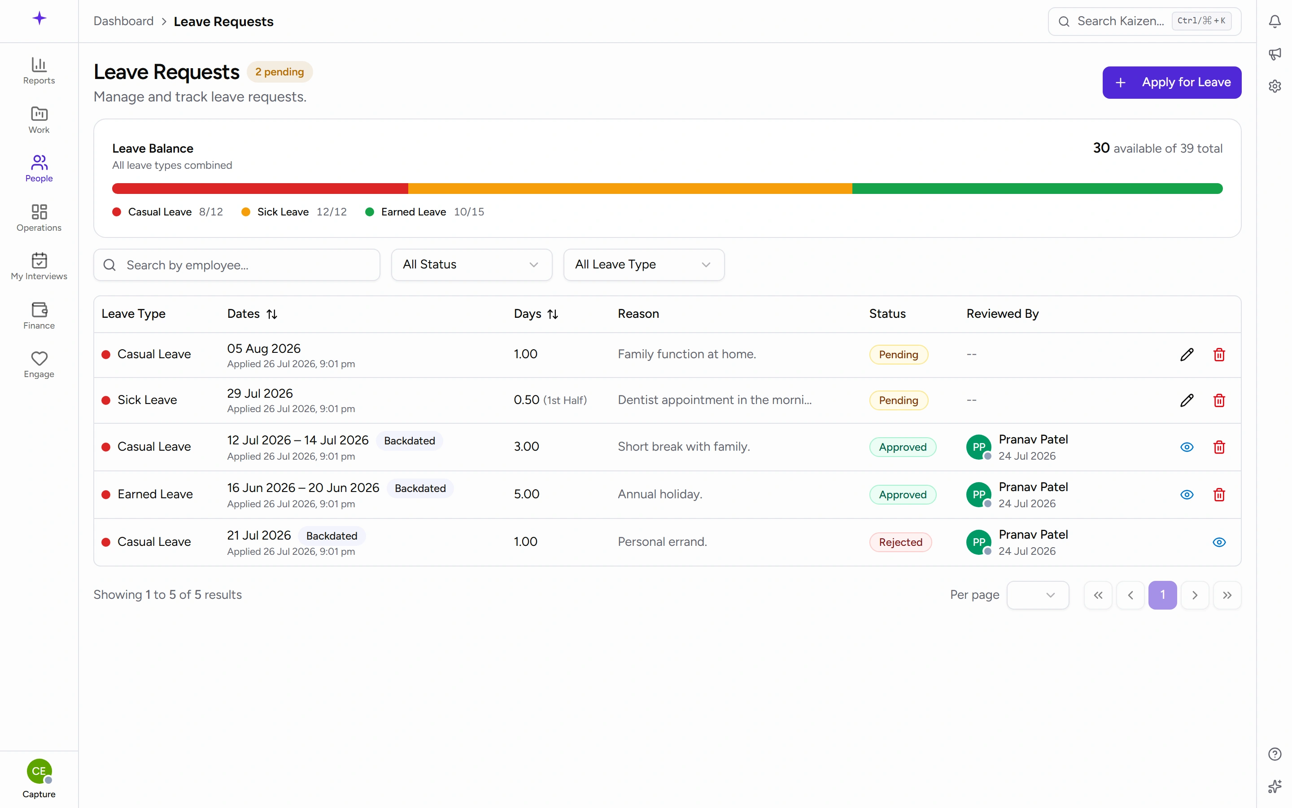The image size is (1292, 808).
Task: Open the Capture user avatar menu
Action: [x=39, y=779]
